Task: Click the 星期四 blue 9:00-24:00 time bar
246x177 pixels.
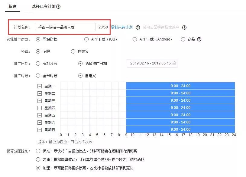Action: tap(180, 108)
